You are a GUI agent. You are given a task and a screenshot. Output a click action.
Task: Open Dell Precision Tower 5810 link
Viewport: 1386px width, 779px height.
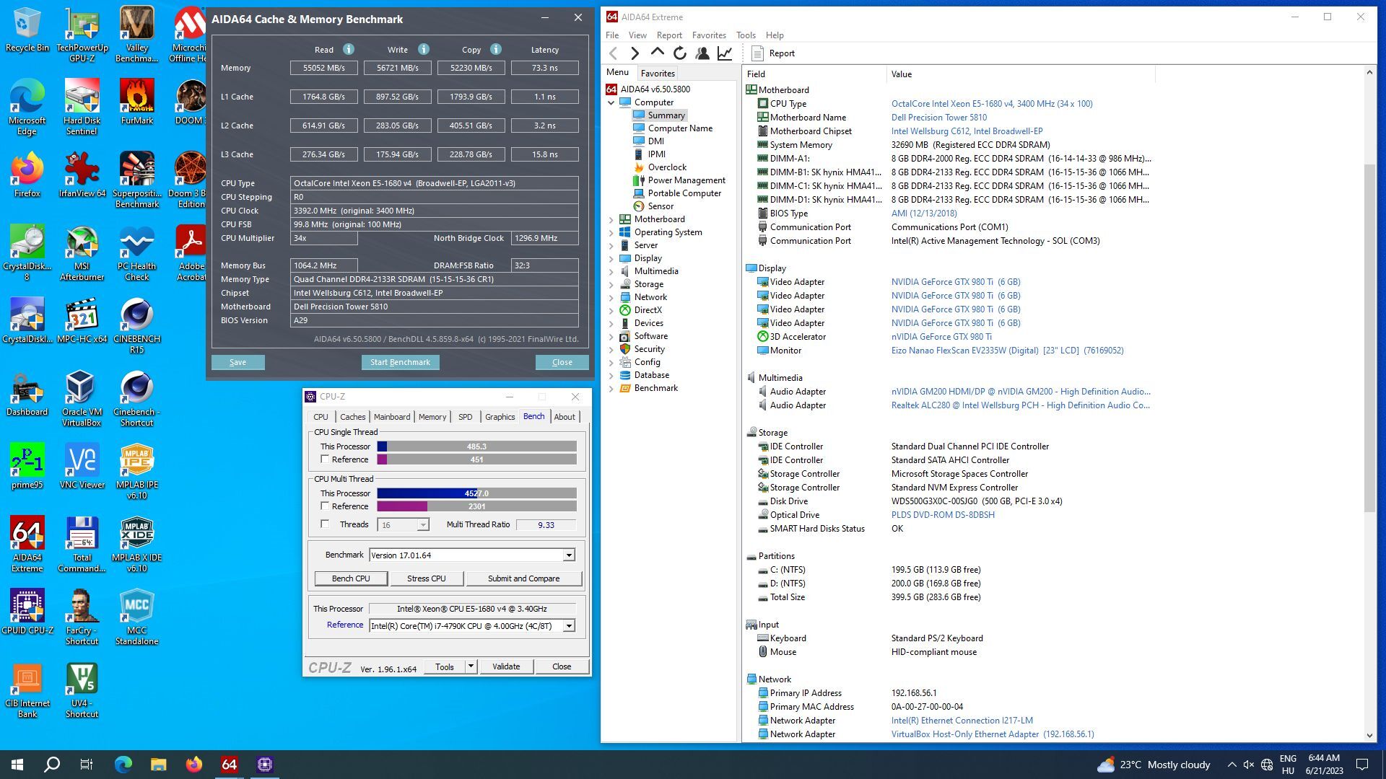(938, 118)
